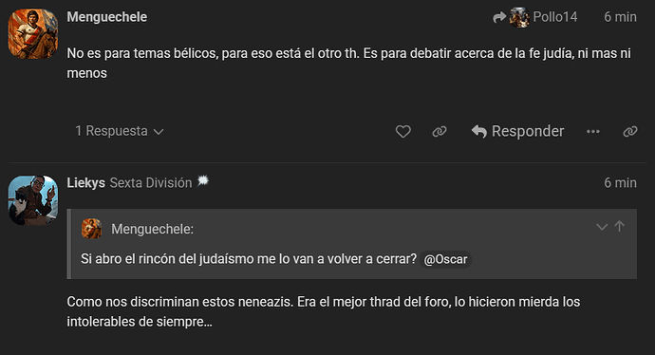Open Menguechele's profile from username

pos(107,17)
